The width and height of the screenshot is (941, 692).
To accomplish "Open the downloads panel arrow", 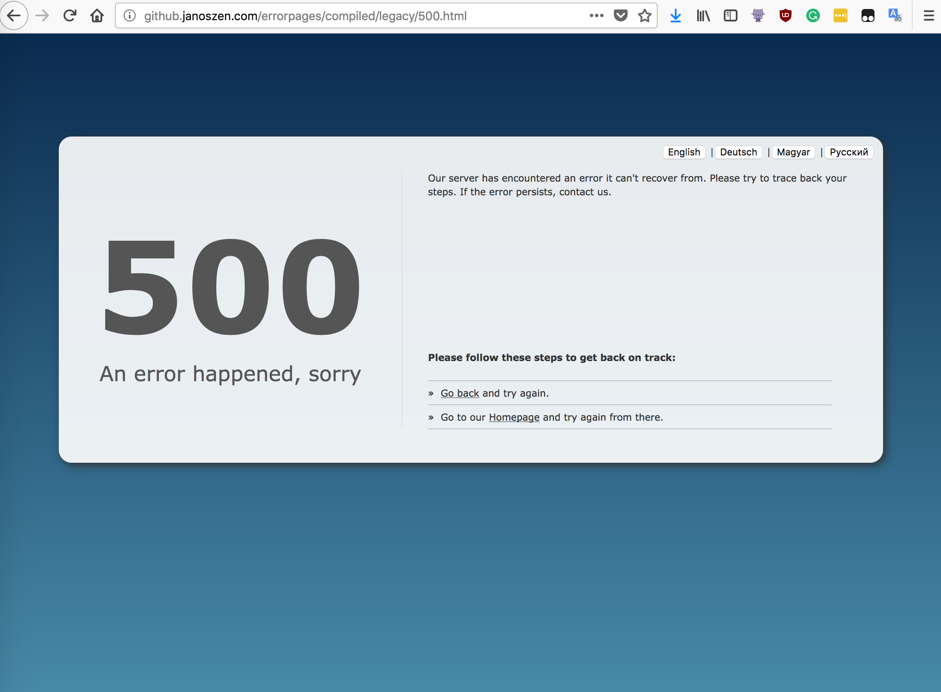I will point(675,16).
